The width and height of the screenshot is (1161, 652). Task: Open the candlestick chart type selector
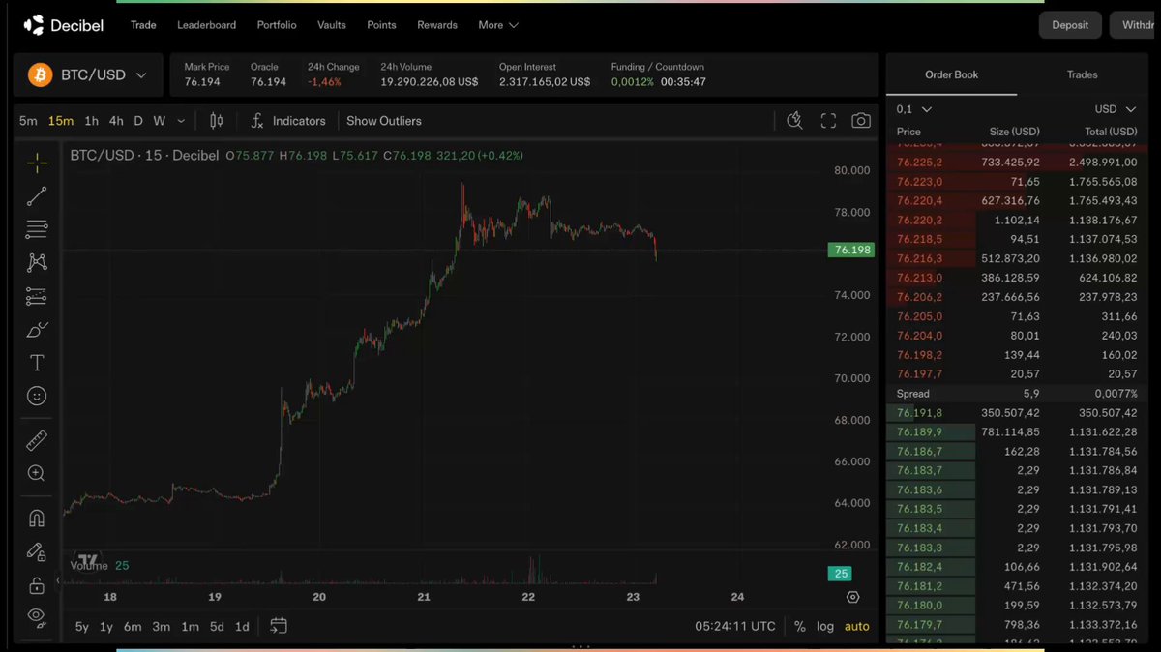point(217,121)
